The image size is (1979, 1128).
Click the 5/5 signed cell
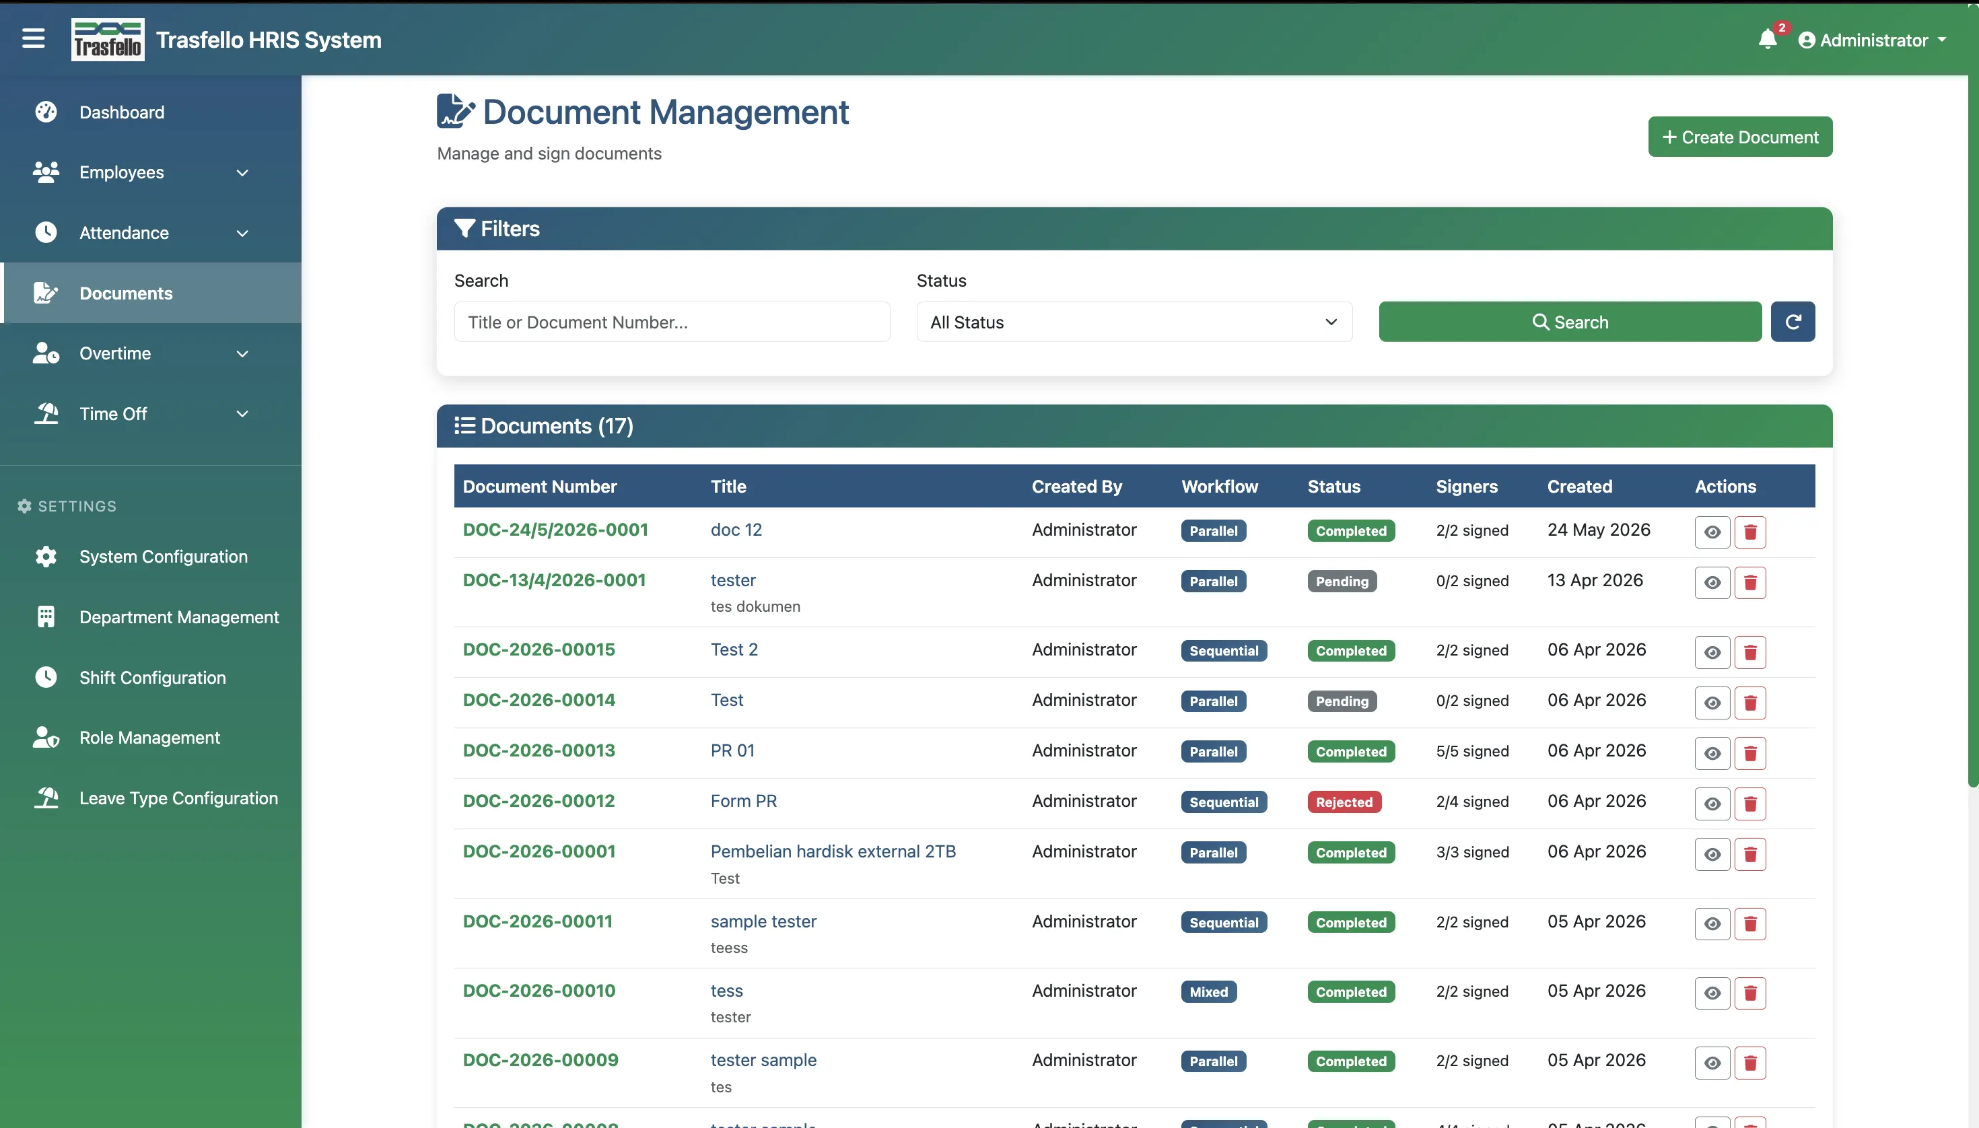[1472, 752]
